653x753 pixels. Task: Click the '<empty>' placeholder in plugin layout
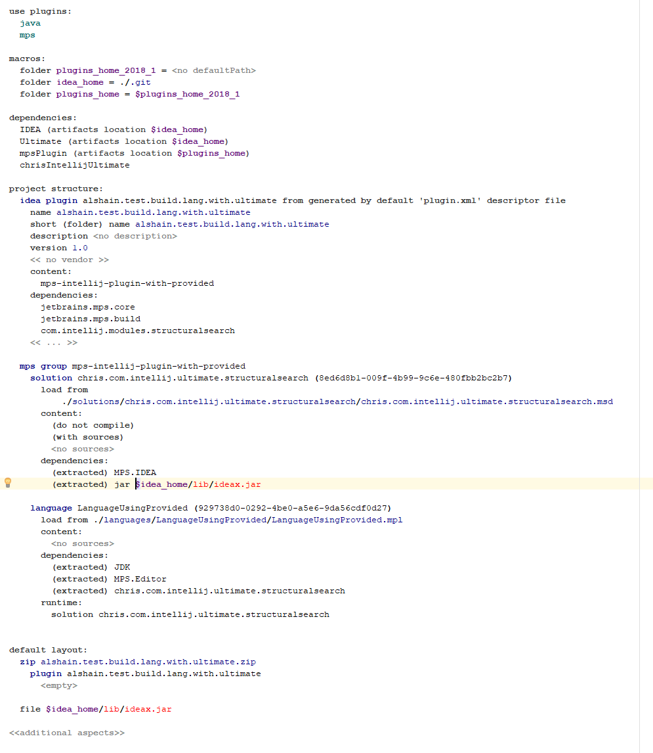click(x=58, y=685)
